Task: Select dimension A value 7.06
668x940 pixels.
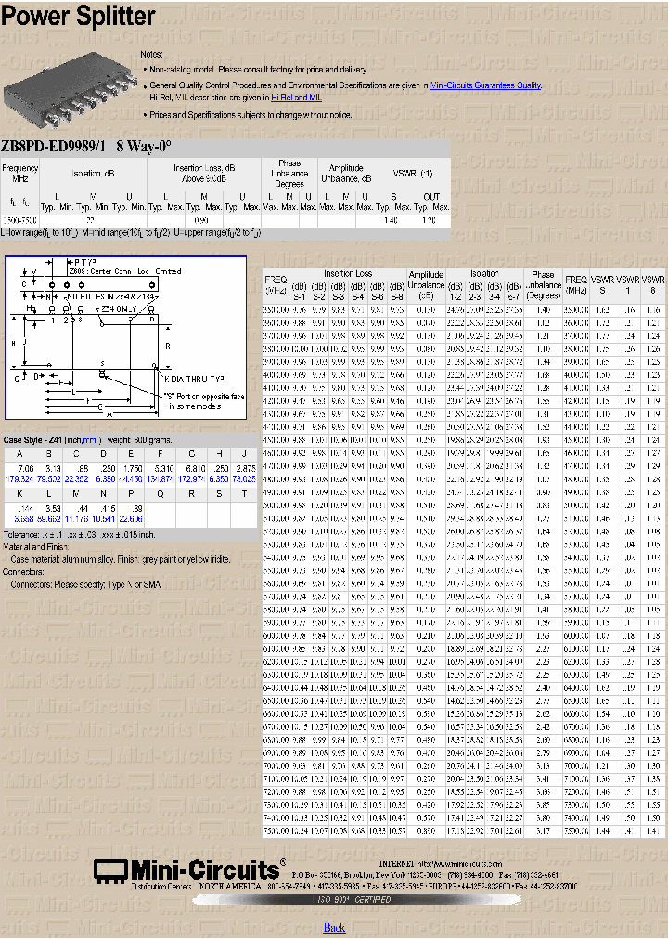Action: tap(26, 469)
